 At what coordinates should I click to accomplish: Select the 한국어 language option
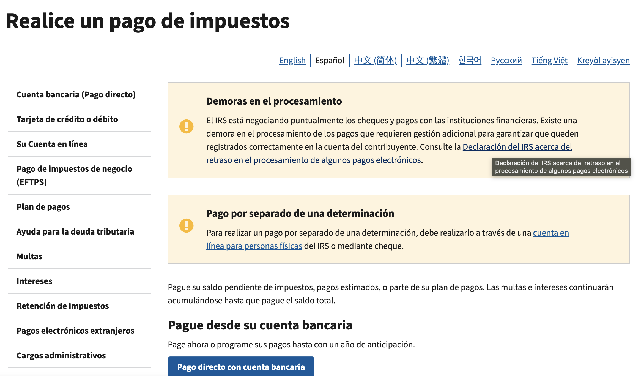[x=470, y=60]
